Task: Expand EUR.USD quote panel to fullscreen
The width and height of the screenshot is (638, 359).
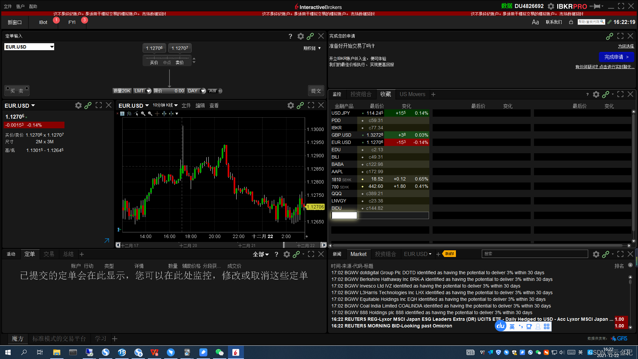Action: click(x=99, y=105)
